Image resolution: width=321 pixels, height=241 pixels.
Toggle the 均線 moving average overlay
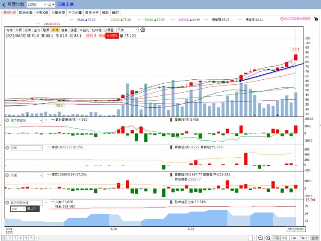(x=9, y=29)
